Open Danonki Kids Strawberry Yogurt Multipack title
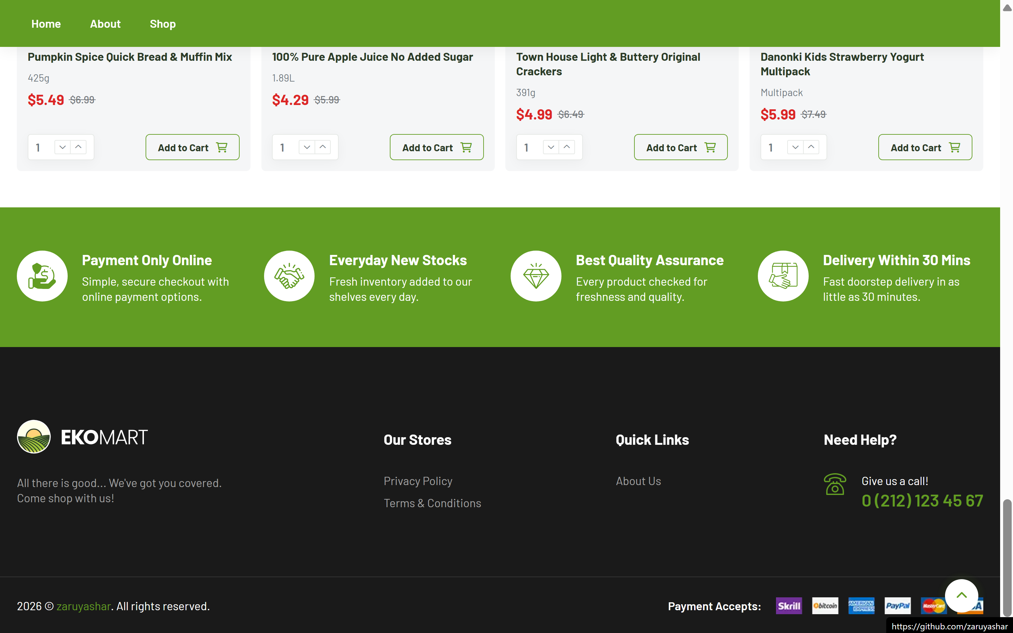This screenshot has width=1013, height=633. coord(842,64)
